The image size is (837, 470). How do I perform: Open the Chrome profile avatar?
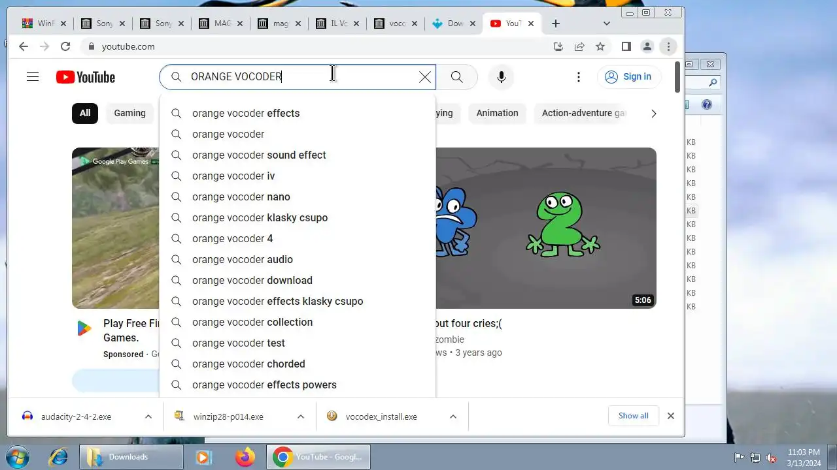[647, 46]
